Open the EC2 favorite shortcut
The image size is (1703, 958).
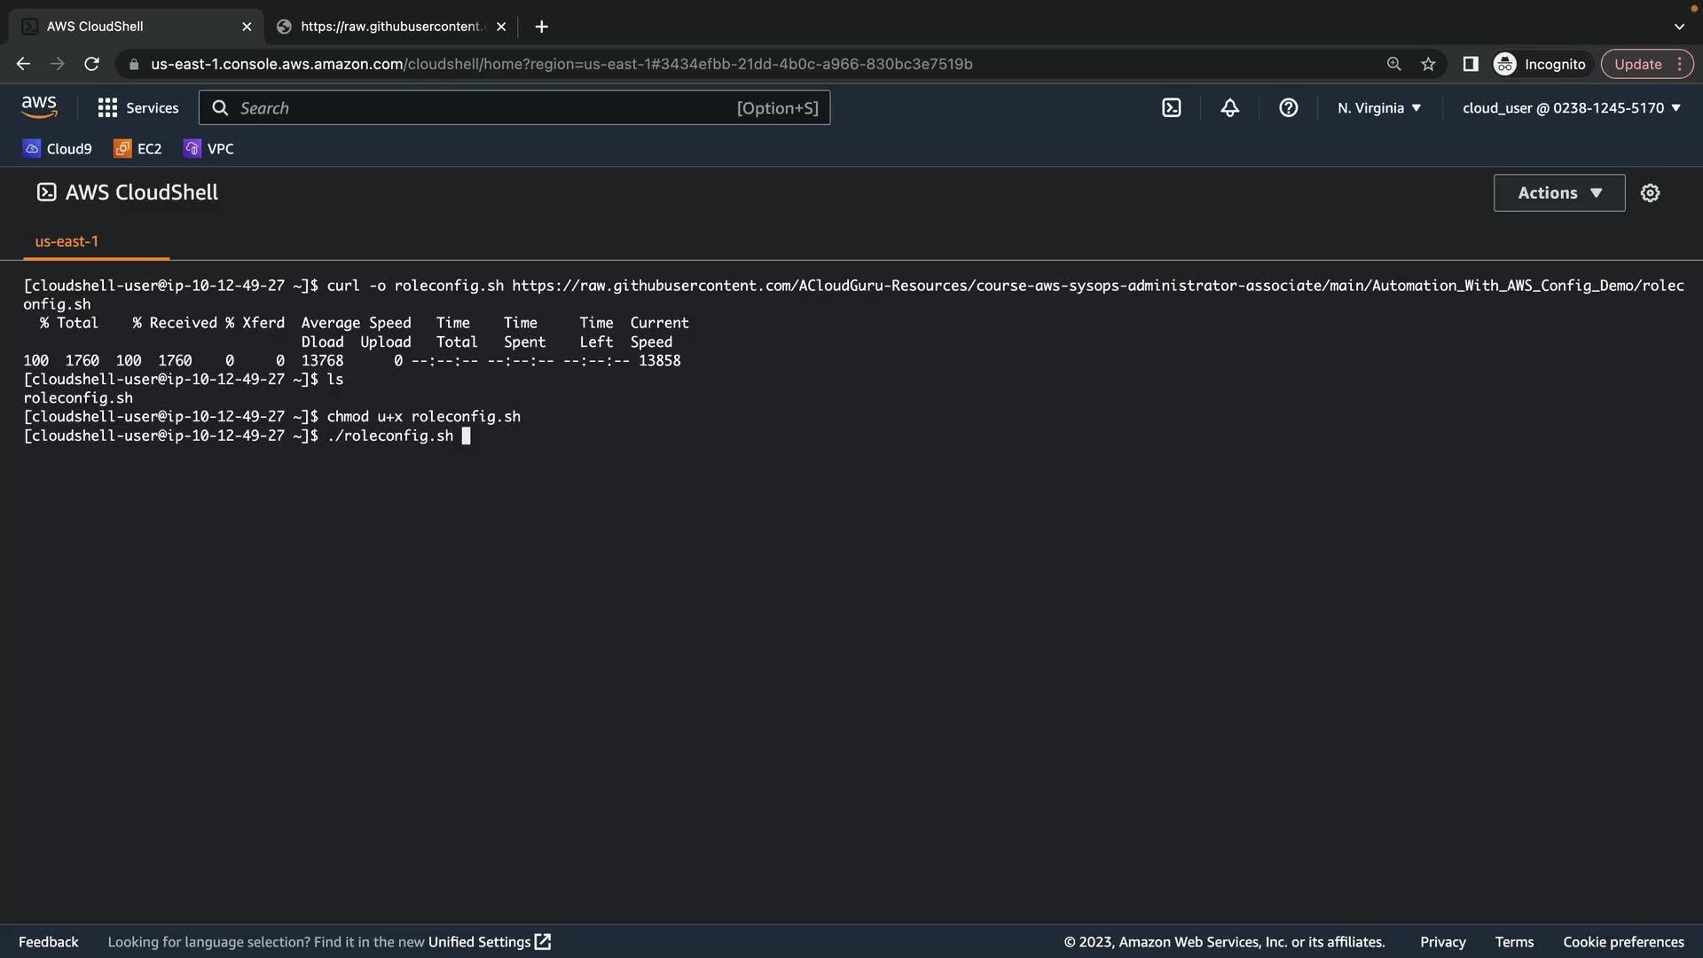[x=137, y=149]
